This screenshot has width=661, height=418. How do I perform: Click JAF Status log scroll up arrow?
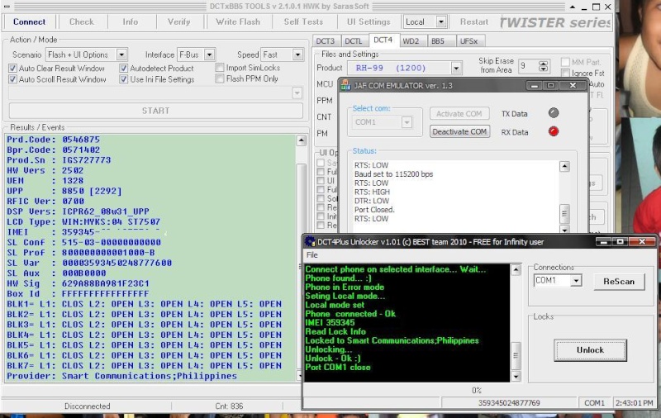pos(564,166)
